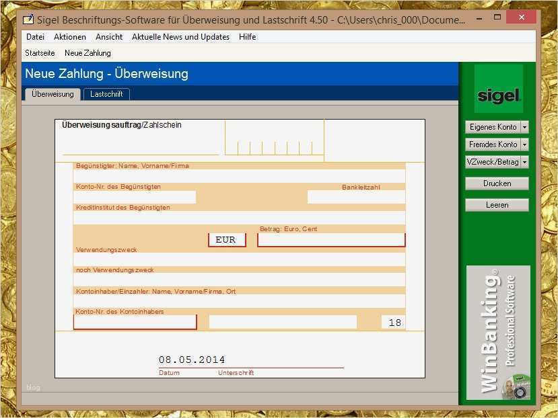
Task: Focus the noch Verwendungszweck field
Action: pos(239,280)
